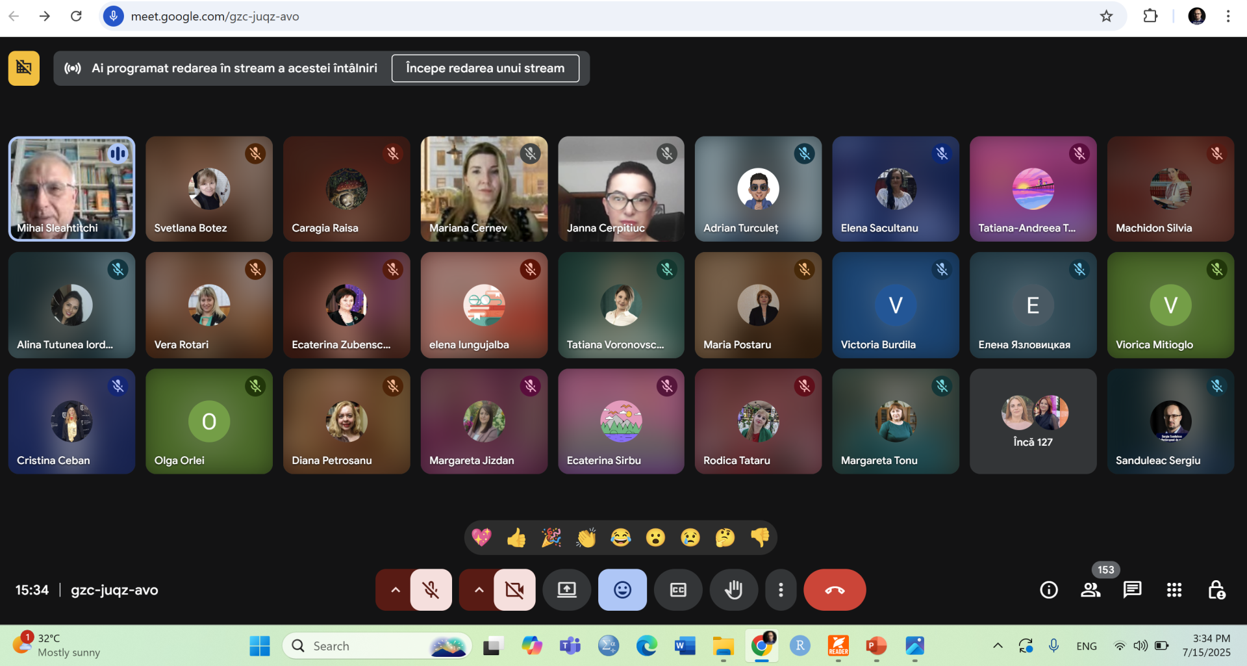The width and height of the screenshot is (1247, 666).
Task: Open Microsoft Teams from the taskbar
Action: [570, 646]
